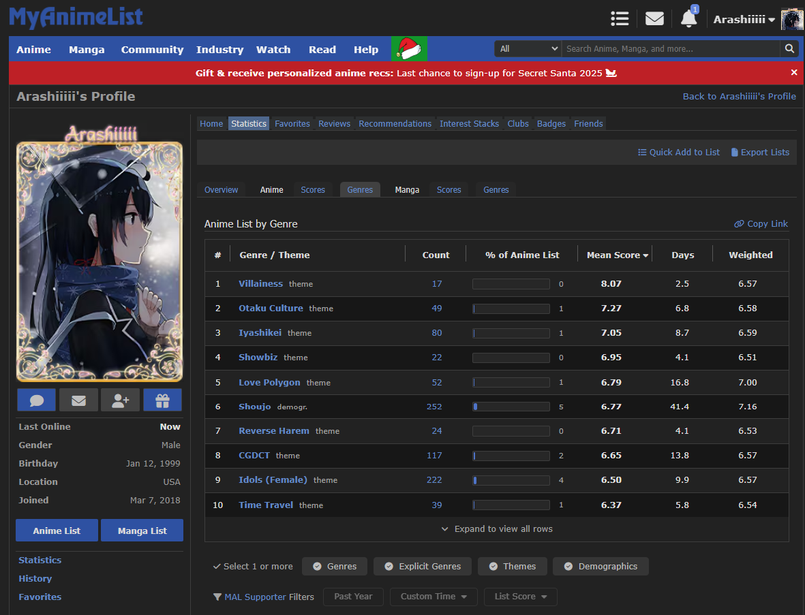Viewport: 805px width, 615px height.
Task: Open the Manga menu in navigation bar
Action: pos(87,50)
